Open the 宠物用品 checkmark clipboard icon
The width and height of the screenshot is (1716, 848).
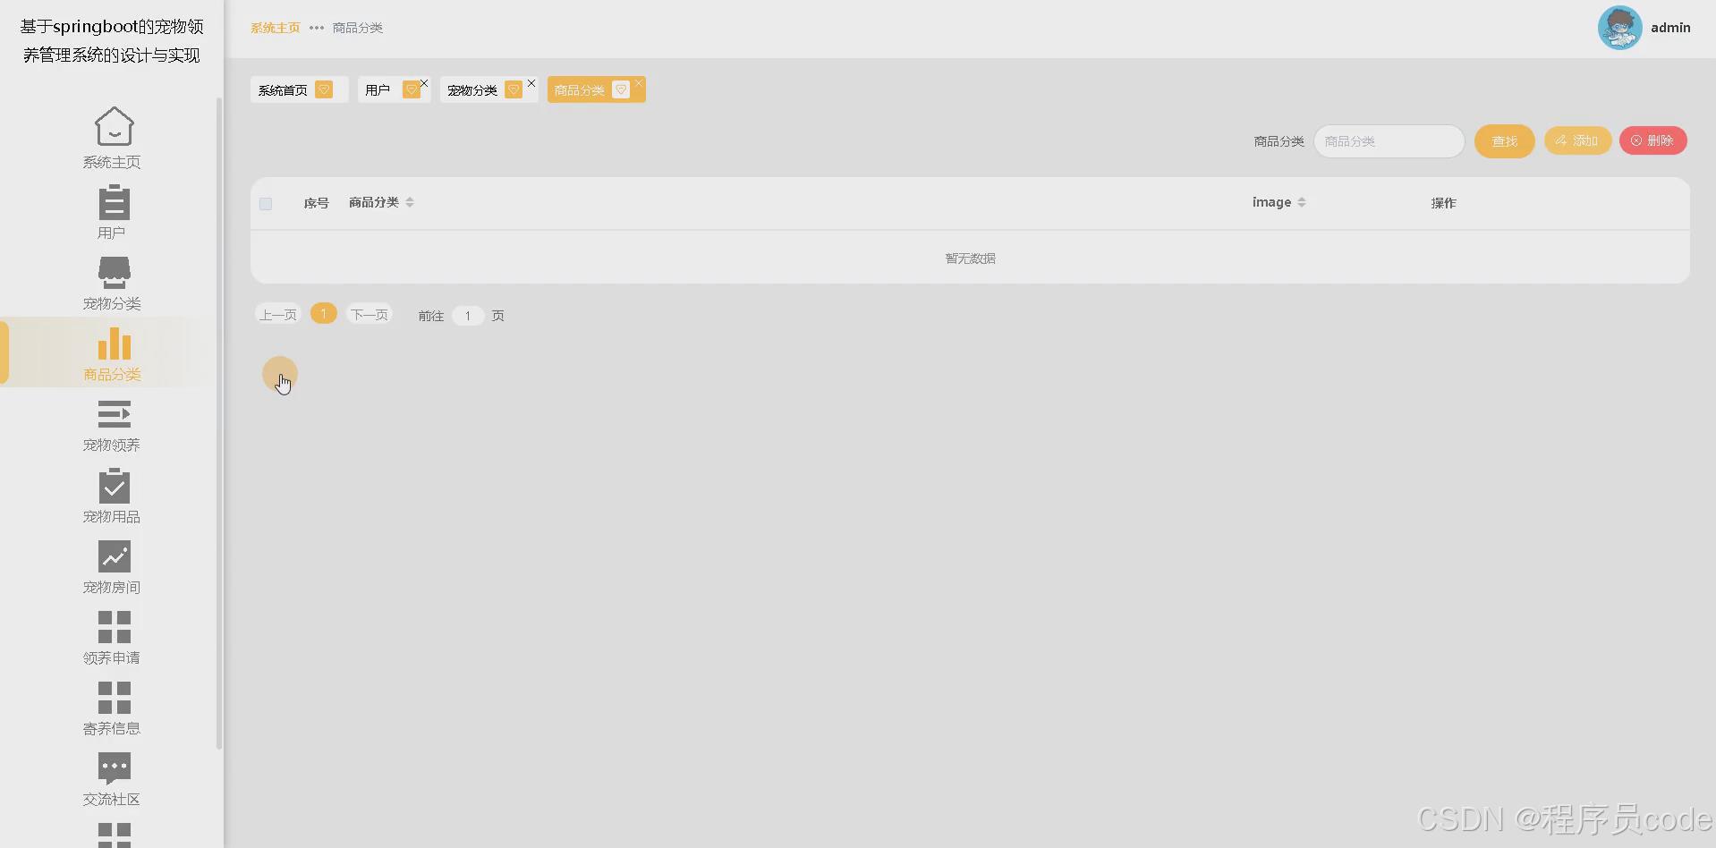point(114,486)
